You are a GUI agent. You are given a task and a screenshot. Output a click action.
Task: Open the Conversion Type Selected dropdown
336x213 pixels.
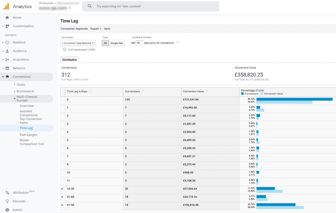[x=78, y=43]
